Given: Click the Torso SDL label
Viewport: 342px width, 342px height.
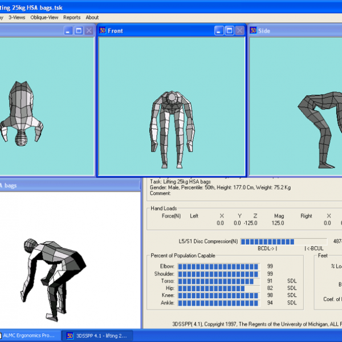Looking at the screenshot, I should coord(292,281).
